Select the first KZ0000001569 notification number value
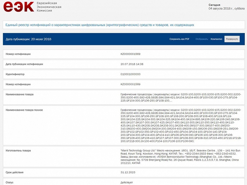247x185 pixels. (130, 54)
